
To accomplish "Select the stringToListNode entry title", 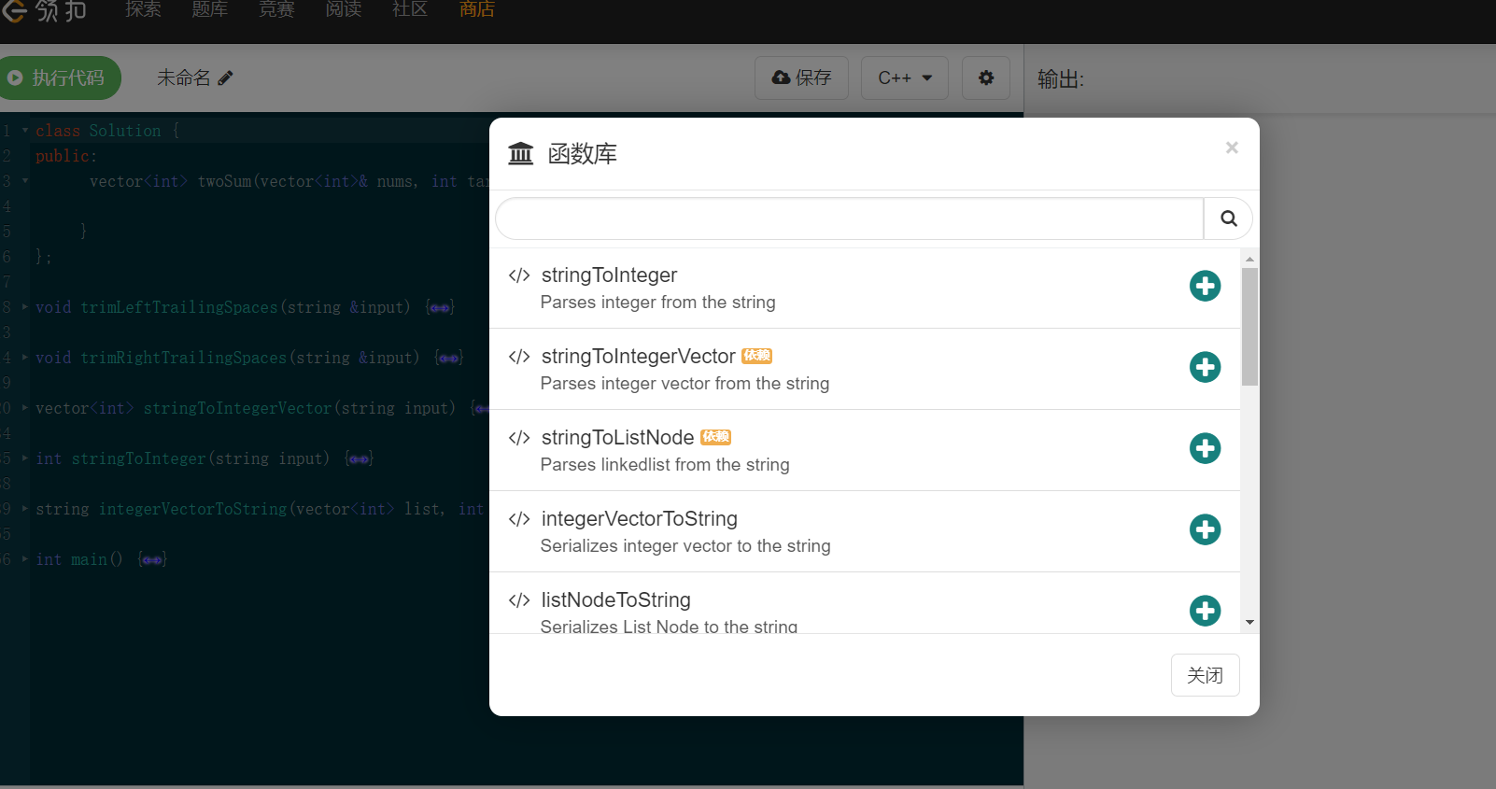I will pos(617,437).
